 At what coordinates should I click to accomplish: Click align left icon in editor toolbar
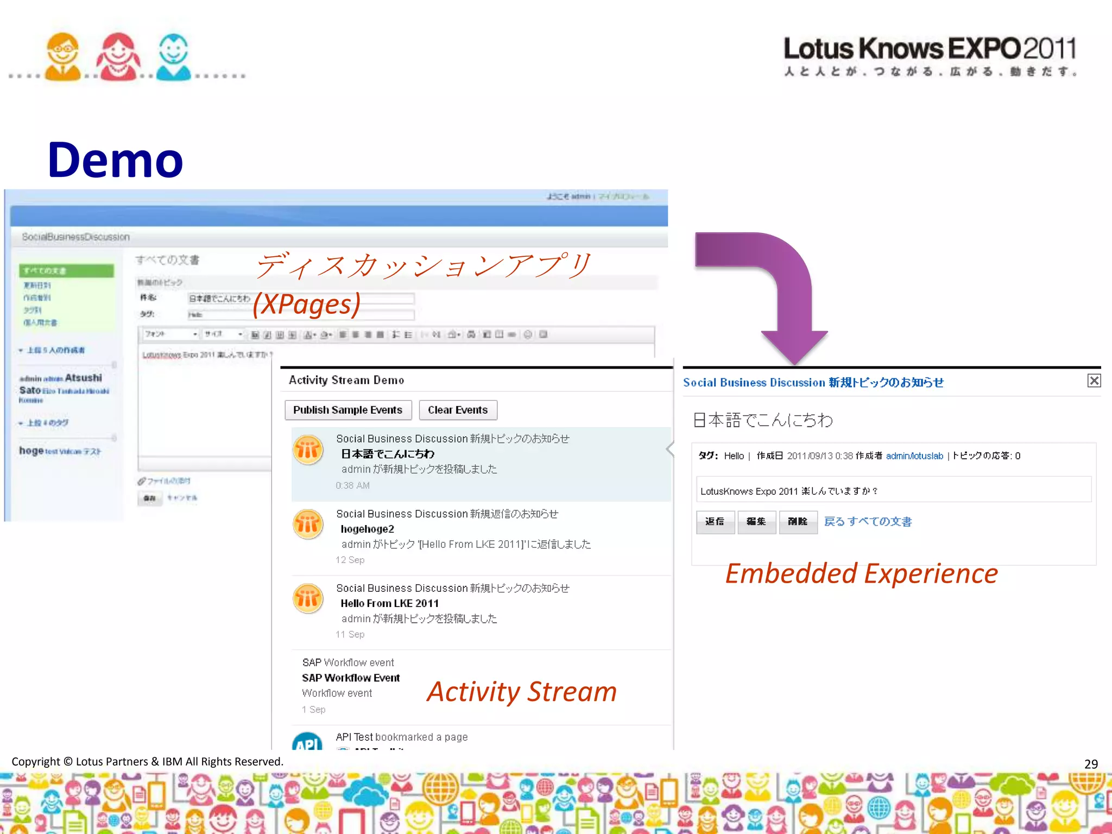[343, 334]
